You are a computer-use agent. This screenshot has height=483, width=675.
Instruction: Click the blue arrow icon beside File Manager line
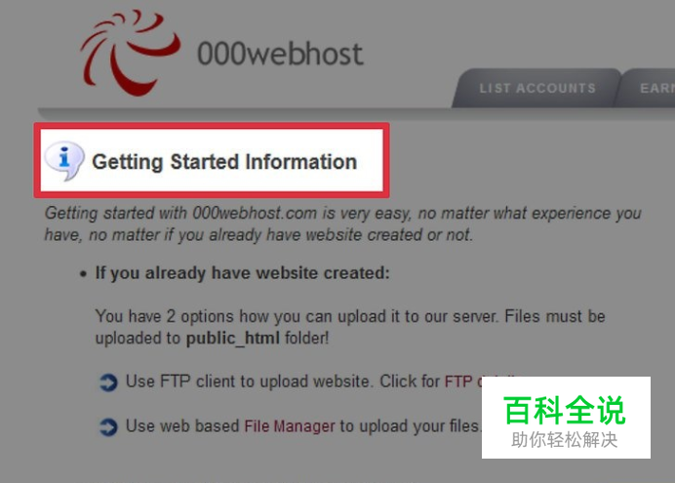(x=107, y=427)
